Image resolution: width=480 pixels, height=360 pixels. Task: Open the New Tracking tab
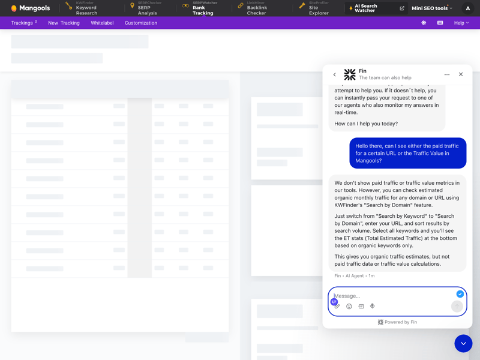[x=64, y=23]
